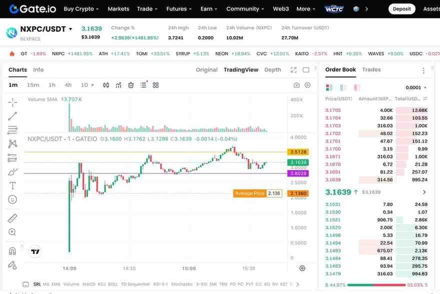
Task: Toggle the magnet mode tool
Action: click(12, 251)
